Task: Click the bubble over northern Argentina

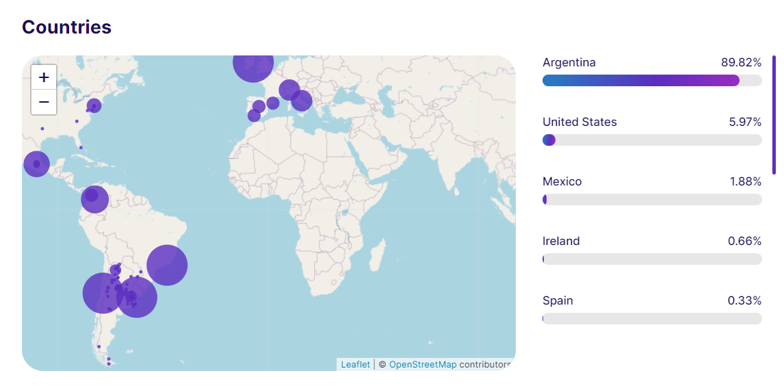Action: pos(116,270)
